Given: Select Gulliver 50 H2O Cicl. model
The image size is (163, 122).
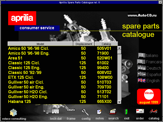Looking at the screenshot, I should pyautogui.click(x=62, y=92).
